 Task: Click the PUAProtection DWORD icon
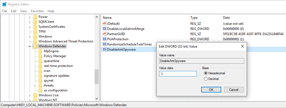pos(104,39)
